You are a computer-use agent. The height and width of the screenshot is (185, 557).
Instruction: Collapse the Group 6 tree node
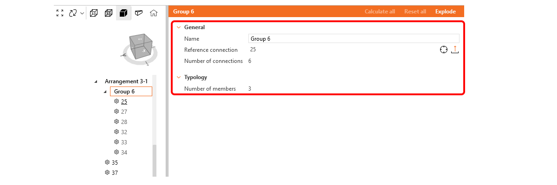coord(105,92)
